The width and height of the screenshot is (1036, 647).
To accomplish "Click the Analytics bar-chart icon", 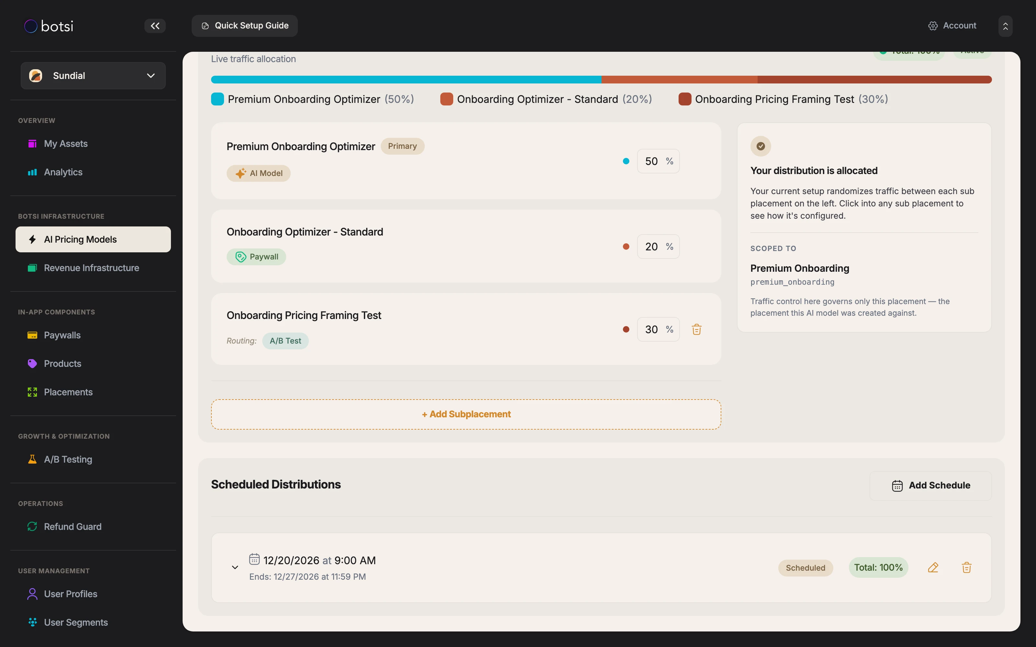I will [32, 172].
